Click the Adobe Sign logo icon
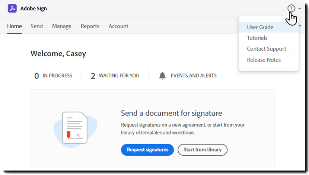 tap(12, 9)
